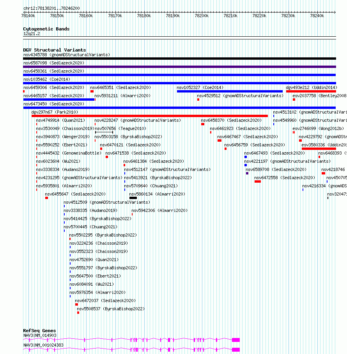Open nsv5502295 (ByrskaBishop2022) label
The width and height of the screenshot is (347, 354).
103,235
